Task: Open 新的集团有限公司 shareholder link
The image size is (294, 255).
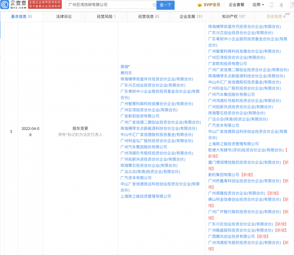Action: click(x=223, y=174)
